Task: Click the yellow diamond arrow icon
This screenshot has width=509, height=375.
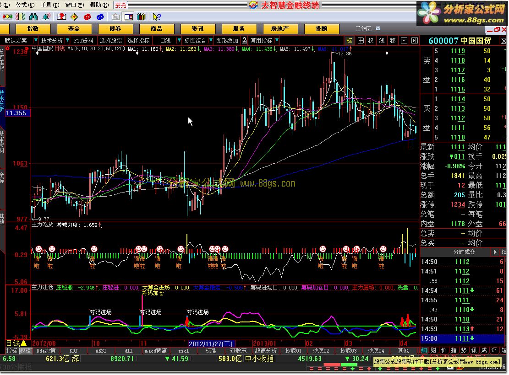Action: tap(74, 16)
